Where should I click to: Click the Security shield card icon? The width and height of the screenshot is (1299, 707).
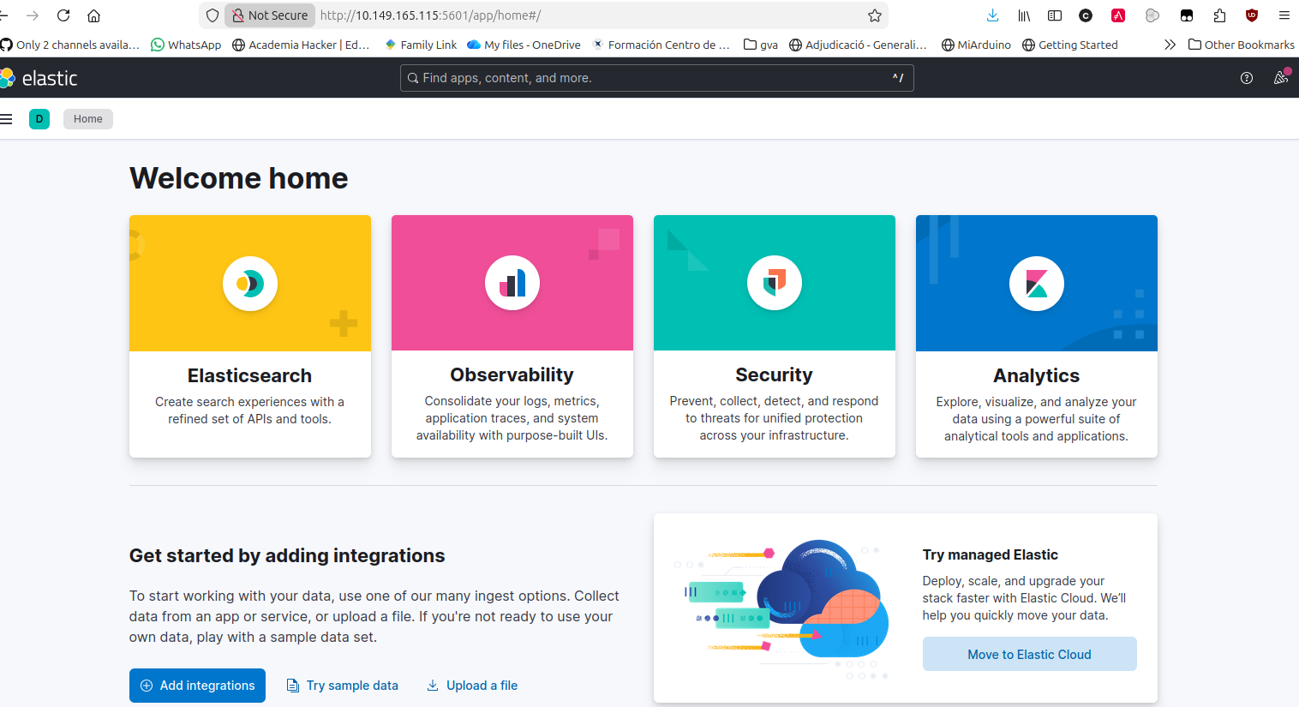click(x=775, y=283)
